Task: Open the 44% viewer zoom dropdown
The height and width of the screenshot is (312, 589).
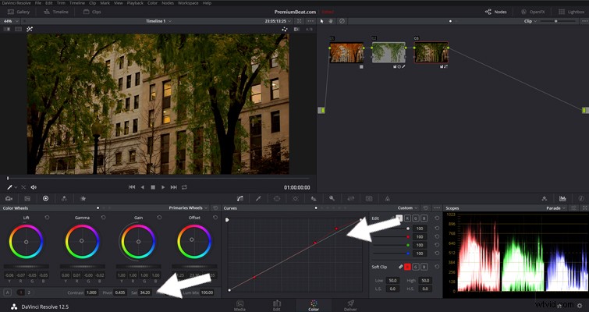Action: (10, 21)
